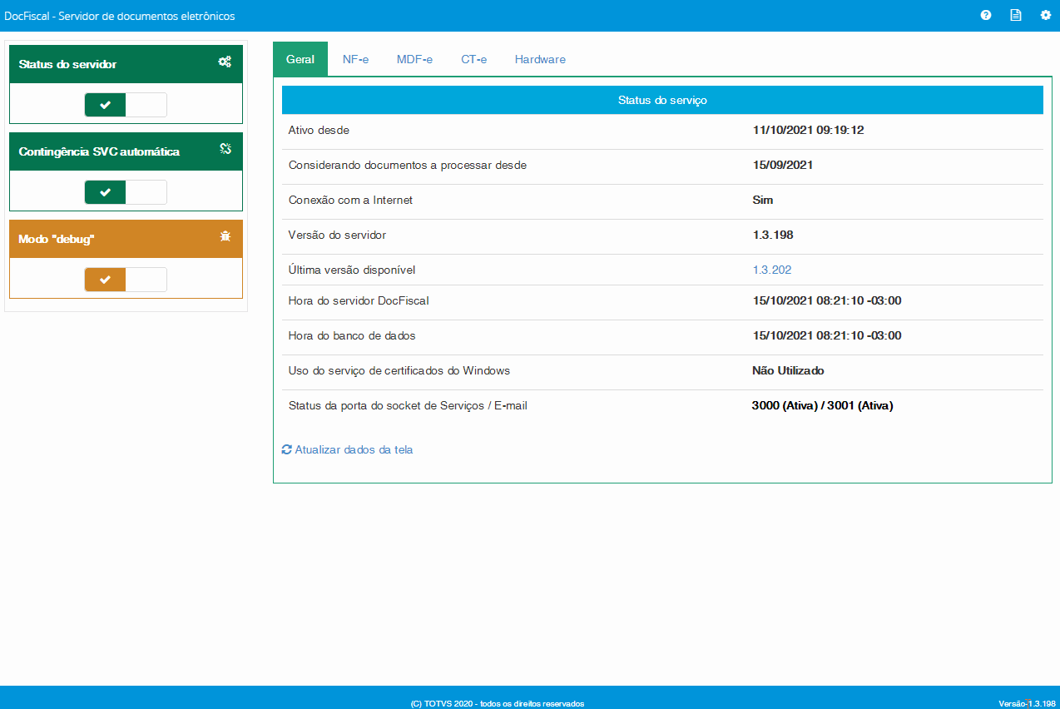The height and width of the screenshot is (709, 1060).
Task: Select Conexão com a Internet label
Action: point(350,201)
